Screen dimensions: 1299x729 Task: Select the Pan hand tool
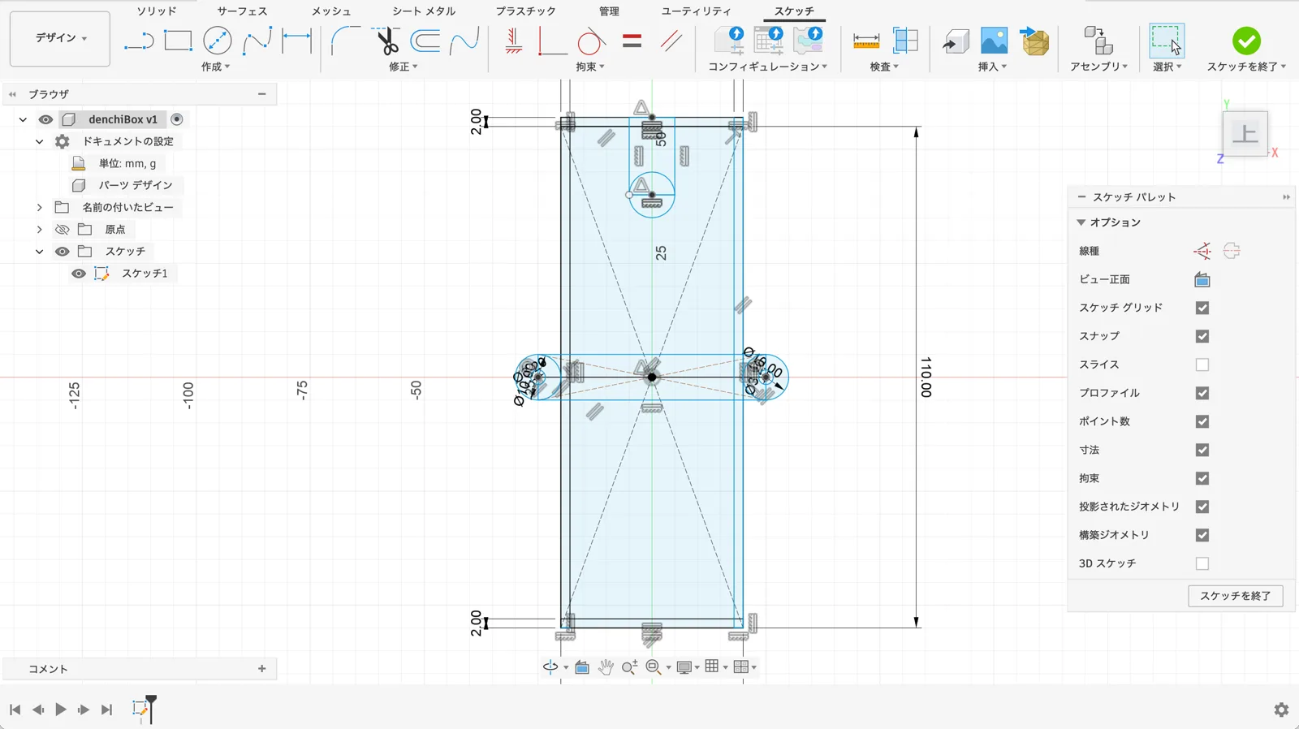coord(606,667)
